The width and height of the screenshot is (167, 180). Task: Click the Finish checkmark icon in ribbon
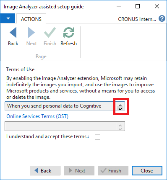[x=50, y=32]
